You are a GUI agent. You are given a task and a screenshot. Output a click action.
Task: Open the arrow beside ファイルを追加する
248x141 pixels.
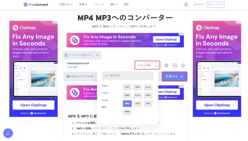pos(97,55)
